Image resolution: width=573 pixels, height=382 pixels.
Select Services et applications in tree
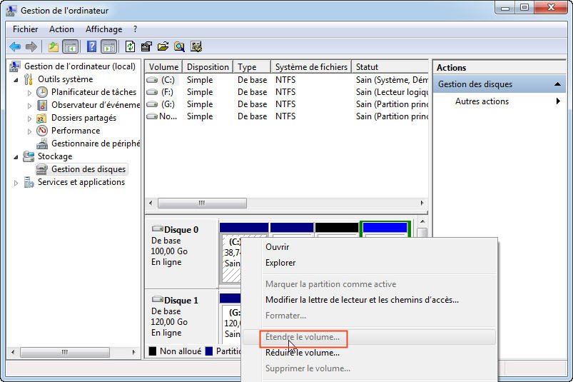(x=81, y=182)
